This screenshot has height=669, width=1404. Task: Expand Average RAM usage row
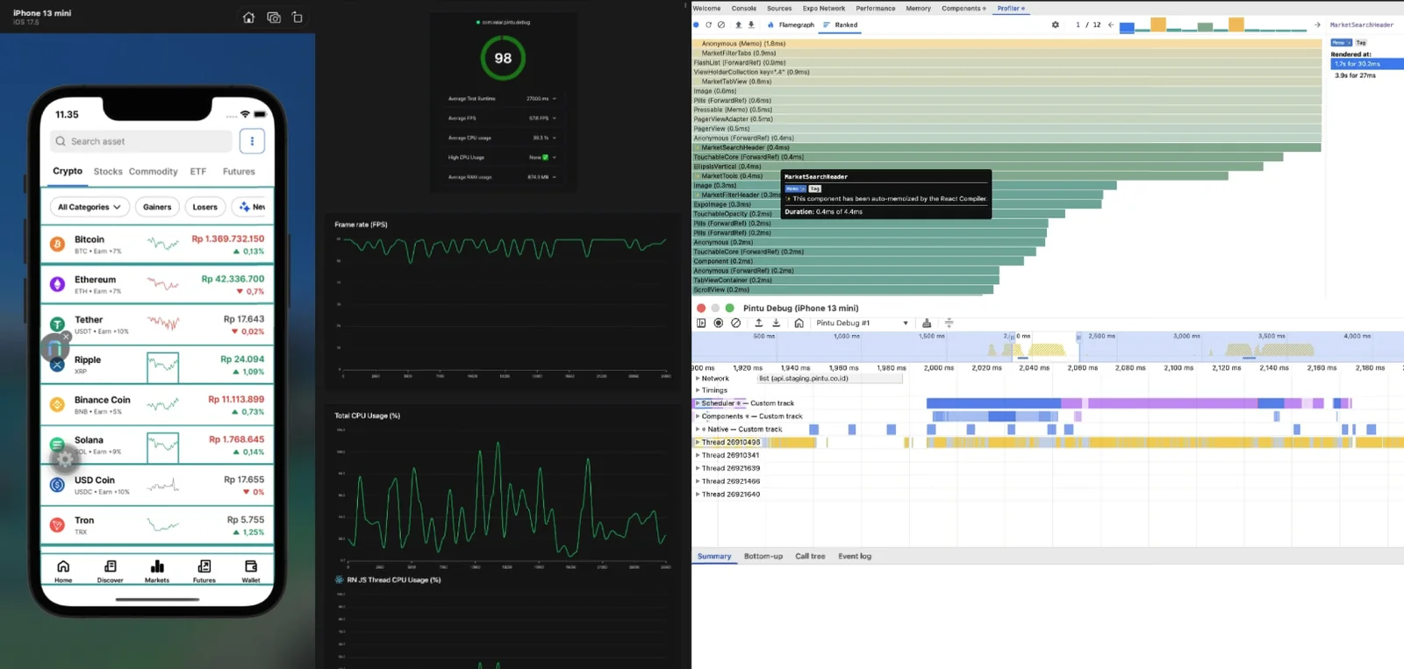tap(555, 177)
